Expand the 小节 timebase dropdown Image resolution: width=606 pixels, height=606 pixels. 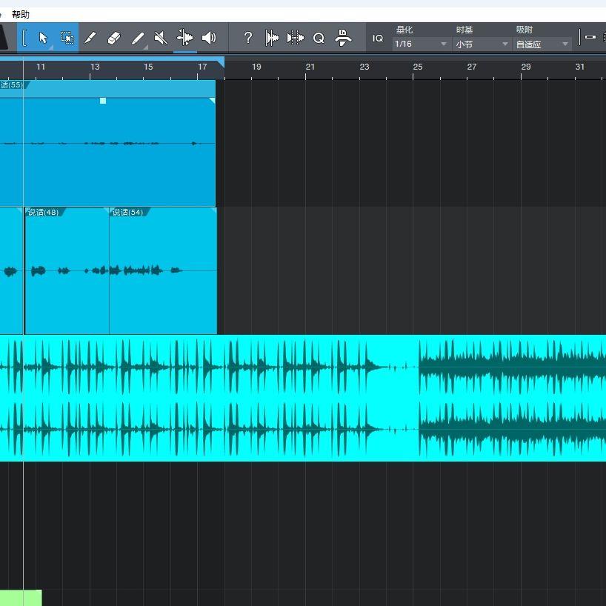click(x=482, y=44)
